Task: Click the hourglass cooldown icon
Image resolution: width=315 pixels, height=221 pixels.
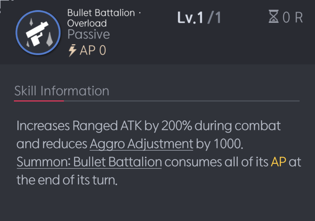Action: point(274,16)
